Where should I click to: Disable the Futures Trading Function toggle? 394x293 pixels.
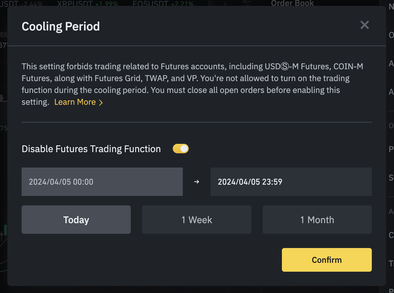point(180,148)
